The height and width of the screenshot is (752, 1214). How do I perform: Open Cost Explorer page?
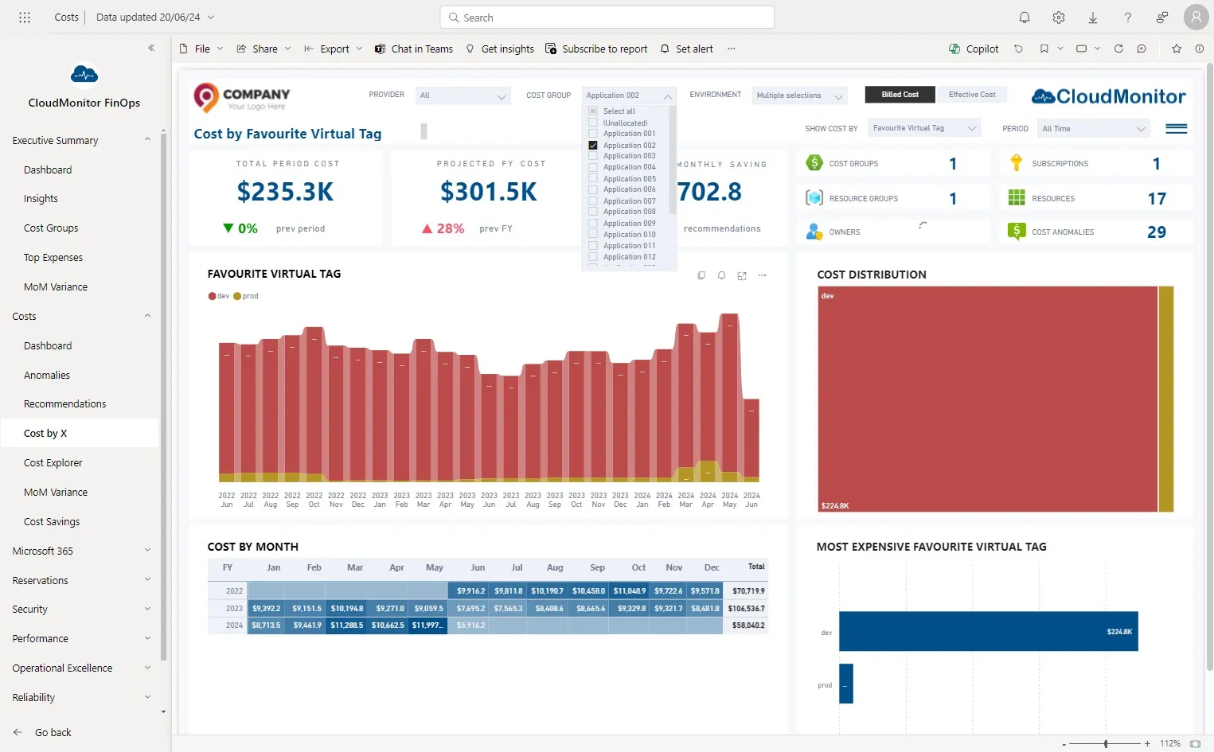pos(53,462)
